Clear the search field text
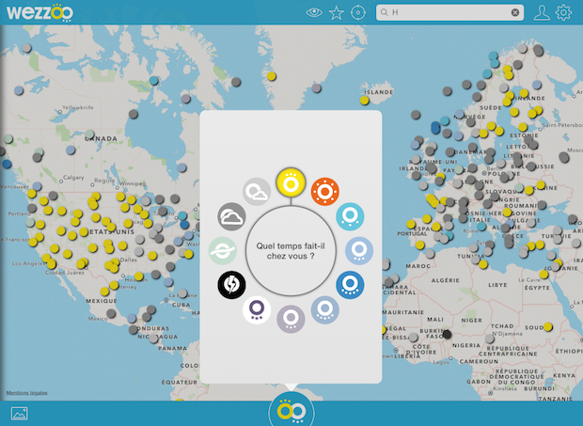The image size is (583, 426). click(515, 13)
